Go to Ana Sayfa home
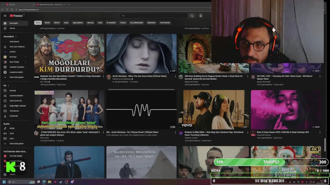330x185 pixels. point(15,23)
